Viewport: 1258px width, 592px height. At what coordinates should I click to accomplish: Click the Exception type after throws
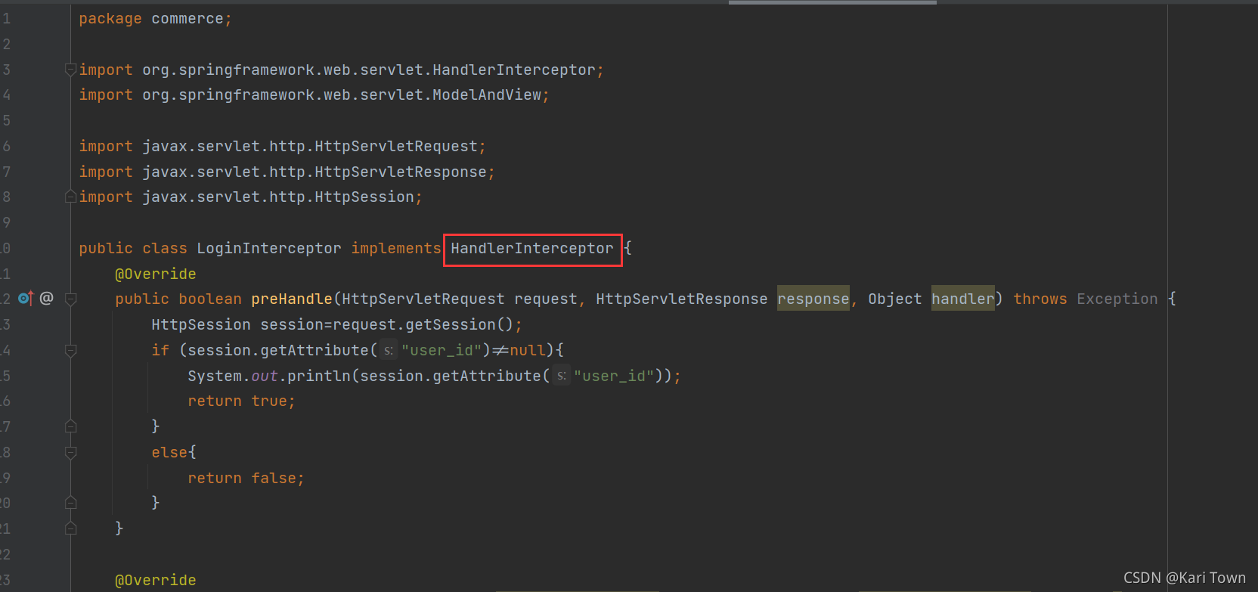pos(1117,299)
